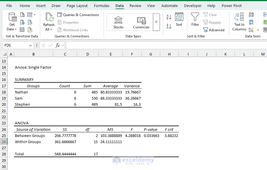Select cell 'Within Groups'
Screen dimensions: 267x170
pyautogui.click(x=34, y=142)
